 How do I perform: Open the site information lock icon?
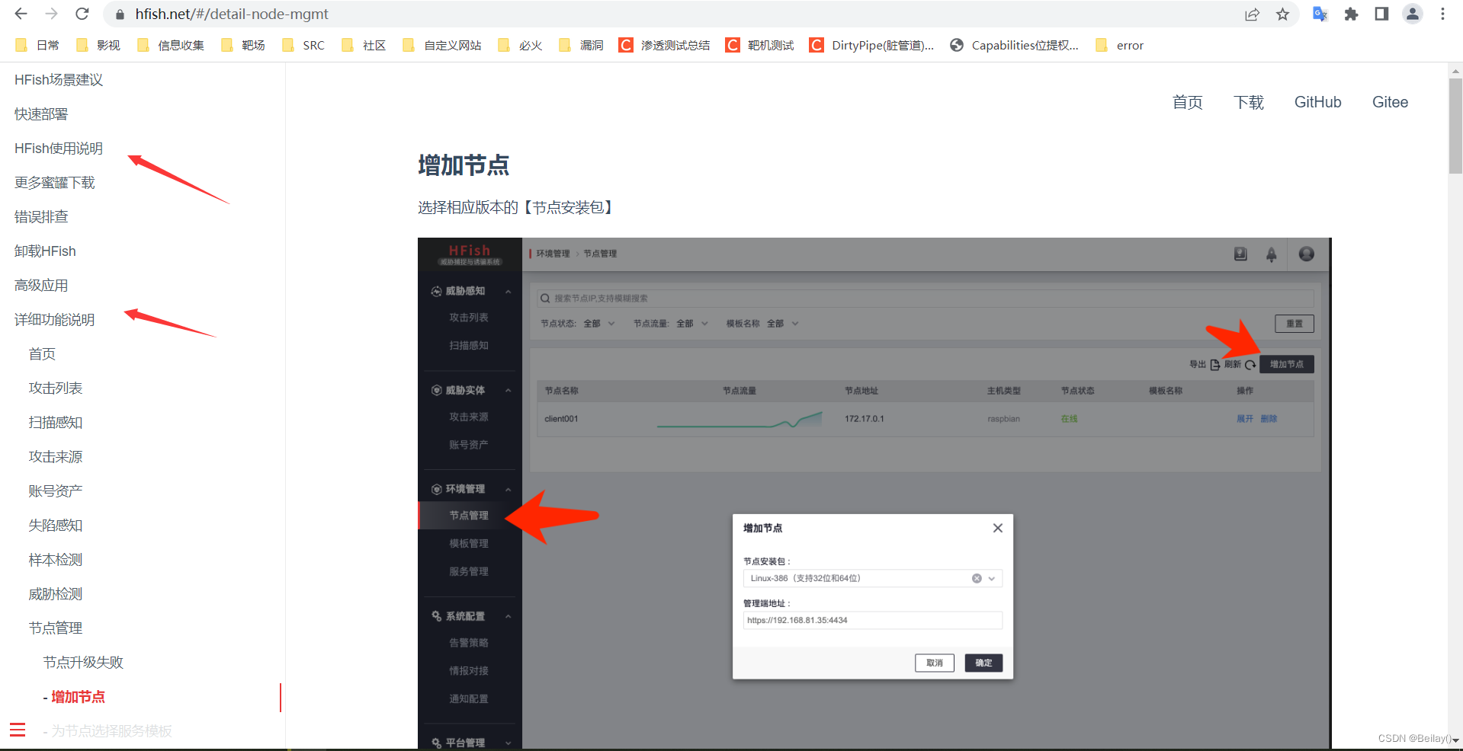point(119,14)
